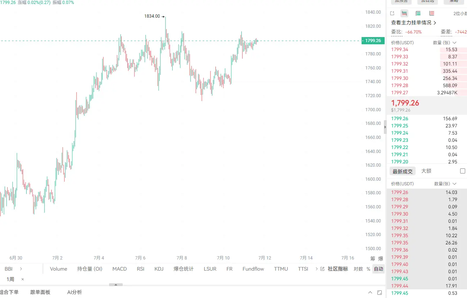Select the MACD indicator tab
467x298 pixels.
(119, 269)
